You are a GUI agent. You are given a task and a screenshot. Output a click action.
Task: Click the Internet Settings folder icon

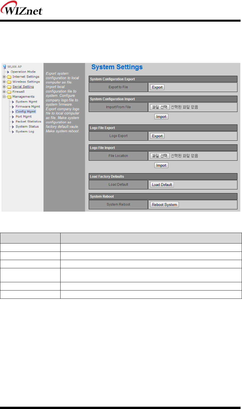pyautogui.click(x=9, y=77)
